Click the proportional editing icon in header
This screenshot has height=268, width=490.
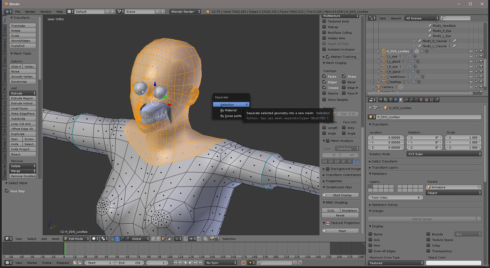tap(177, 239)
